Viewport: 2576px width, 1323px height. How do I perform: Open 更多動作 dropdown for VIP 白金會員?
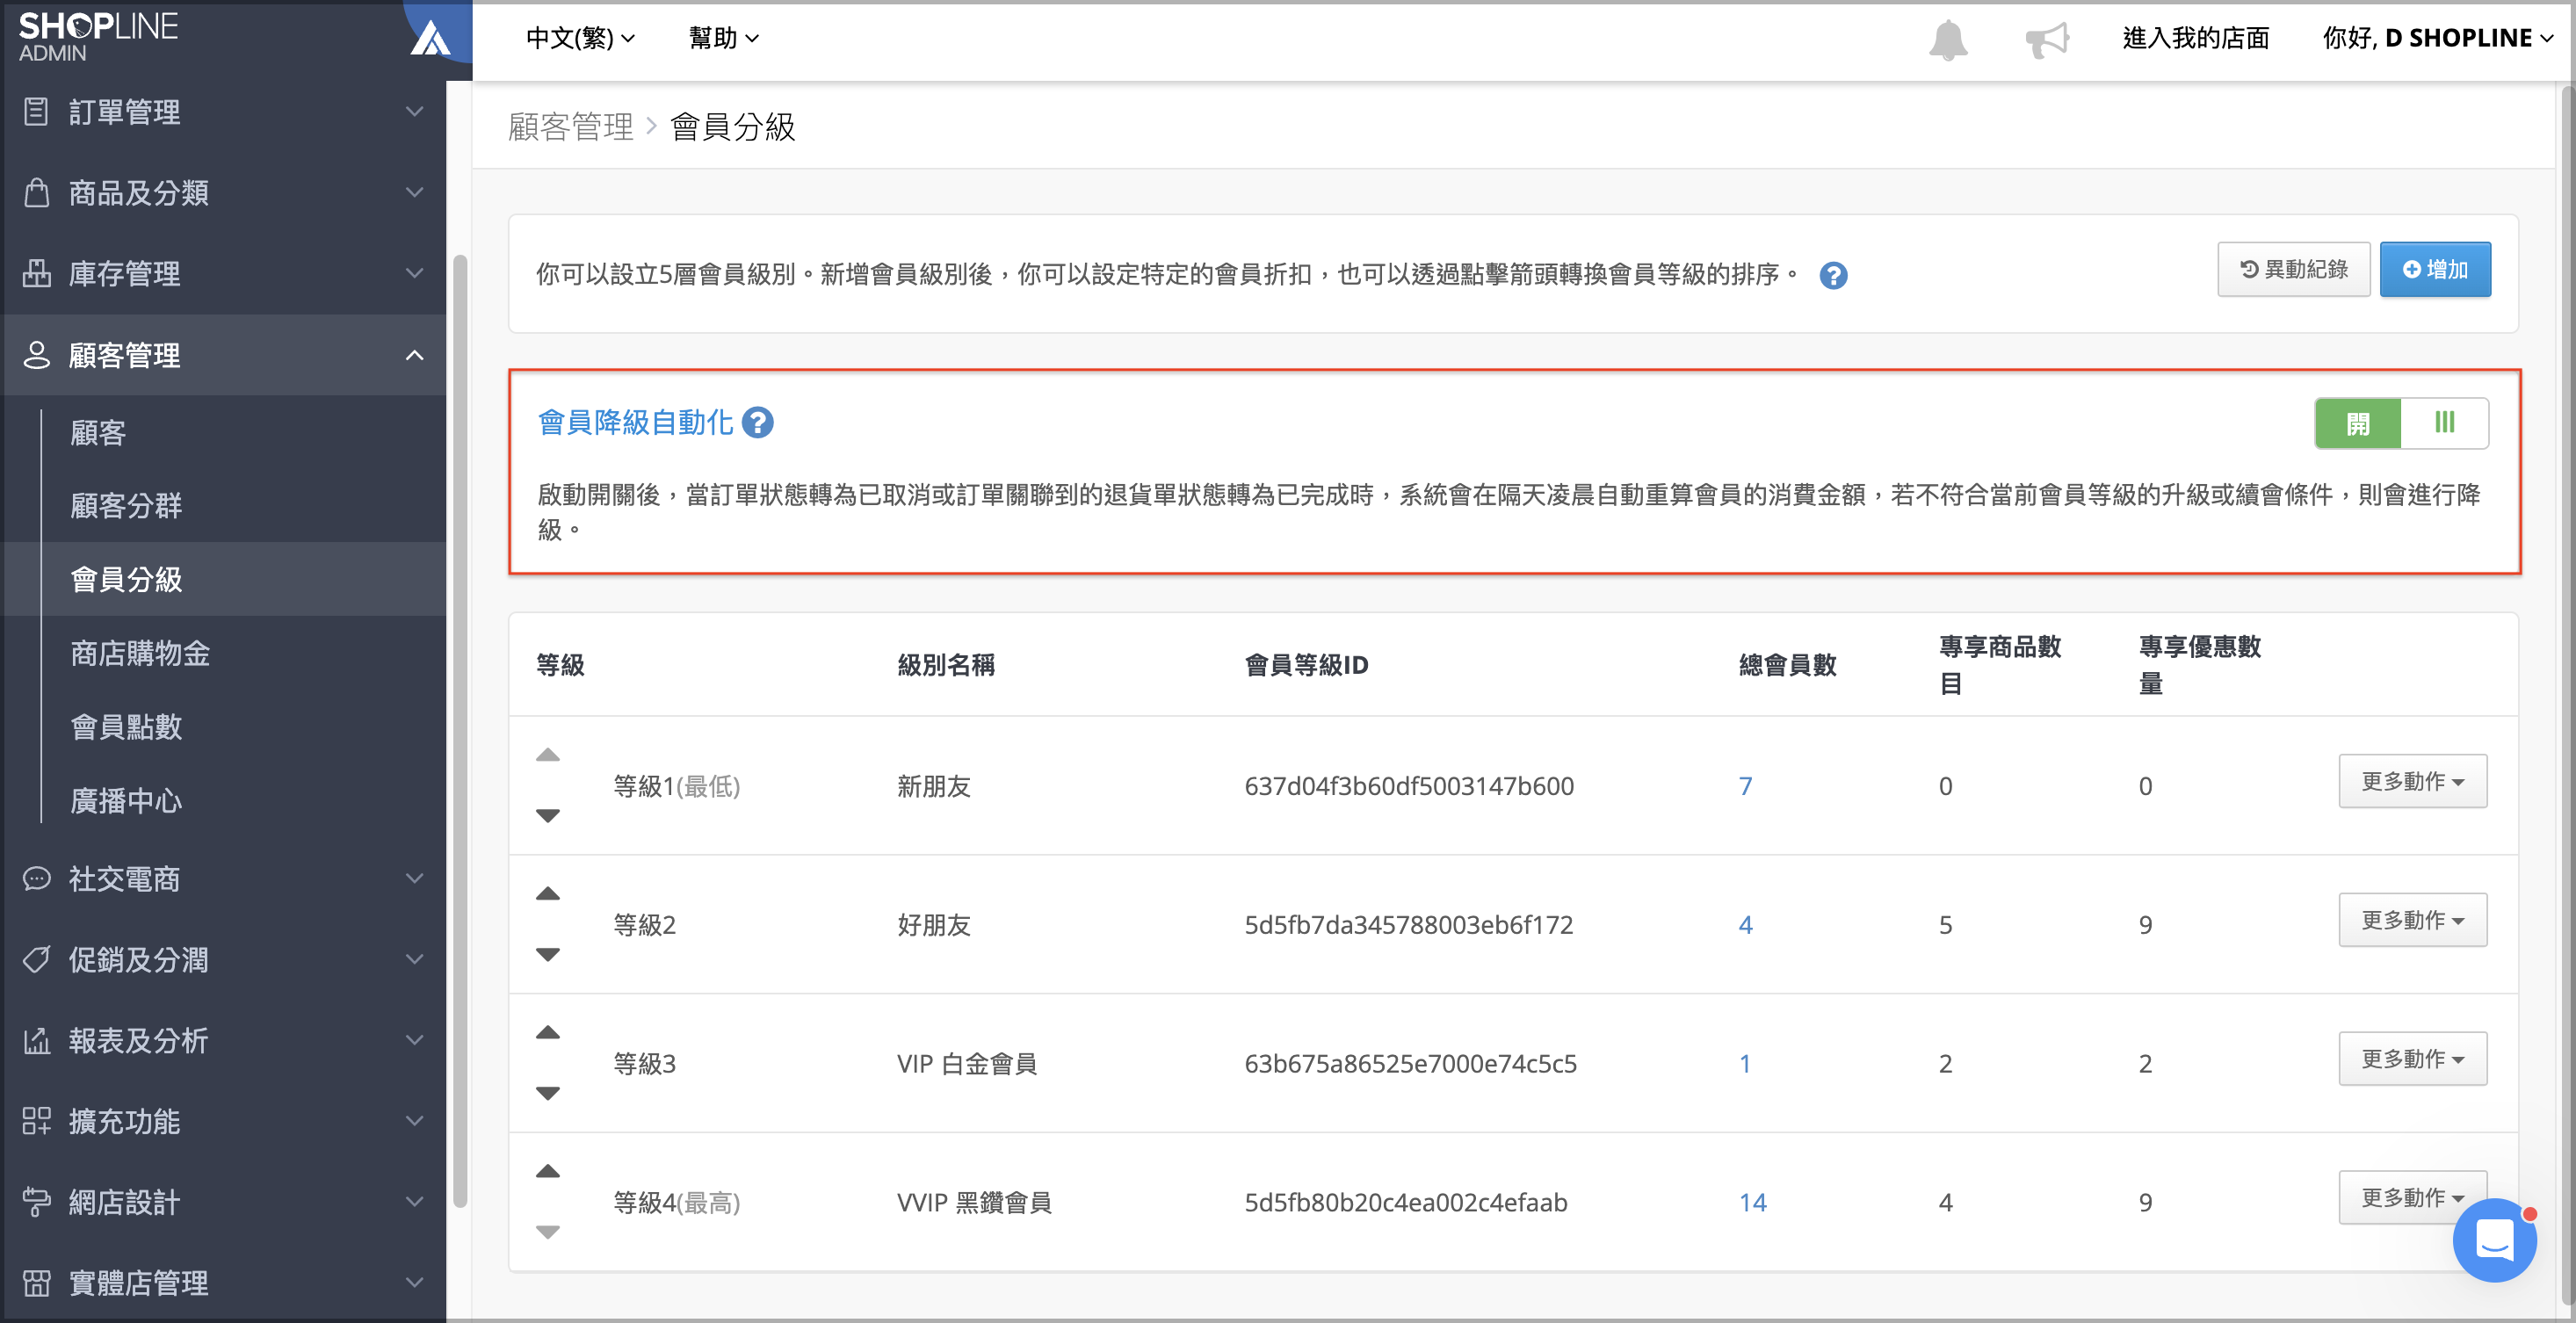[2412, 1058]
